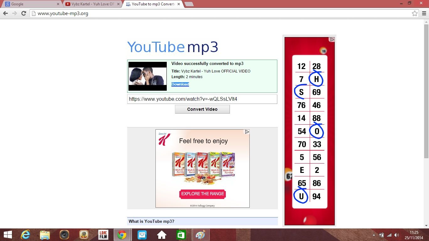Open the gold square app icon in taskbar
Screen dimensions: 429x241
(84, 235)
